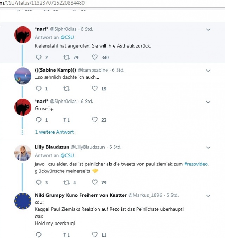
Task: Like Lilly Blaudszun's tweet
Action: point(94,182)
